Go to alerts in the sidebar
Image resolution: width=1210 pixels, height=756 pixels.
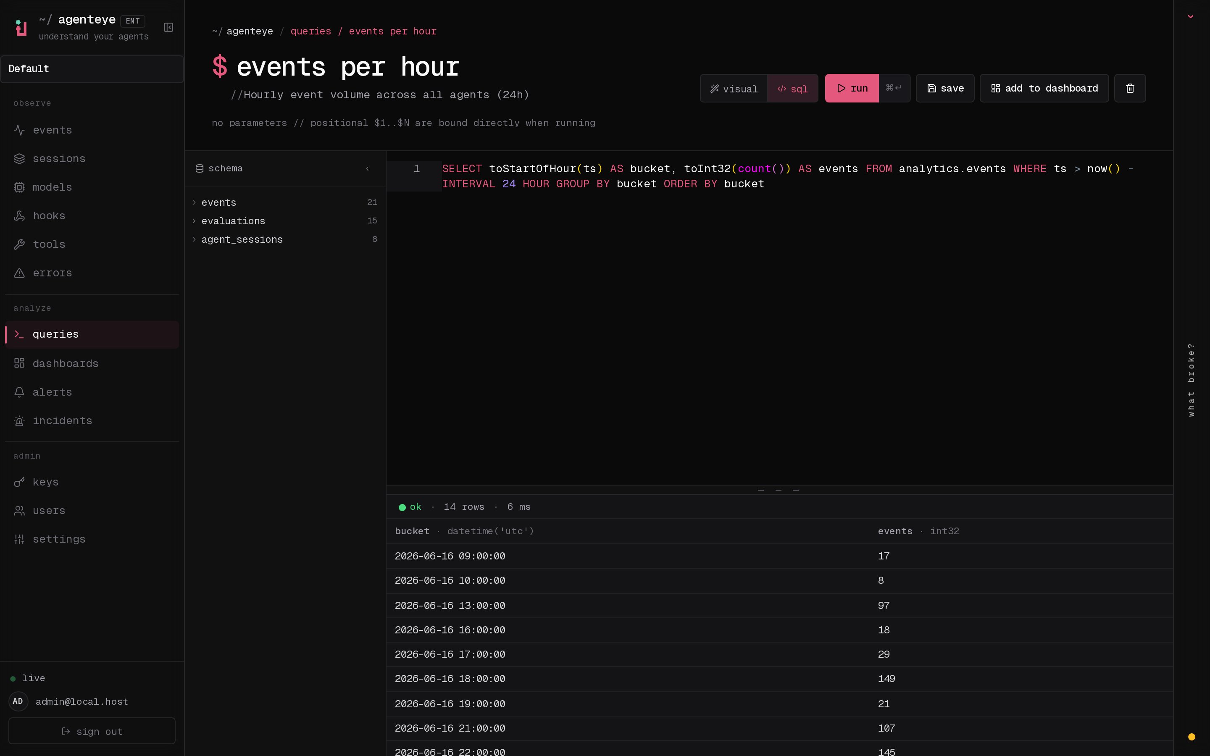click(x=92, y=392)
